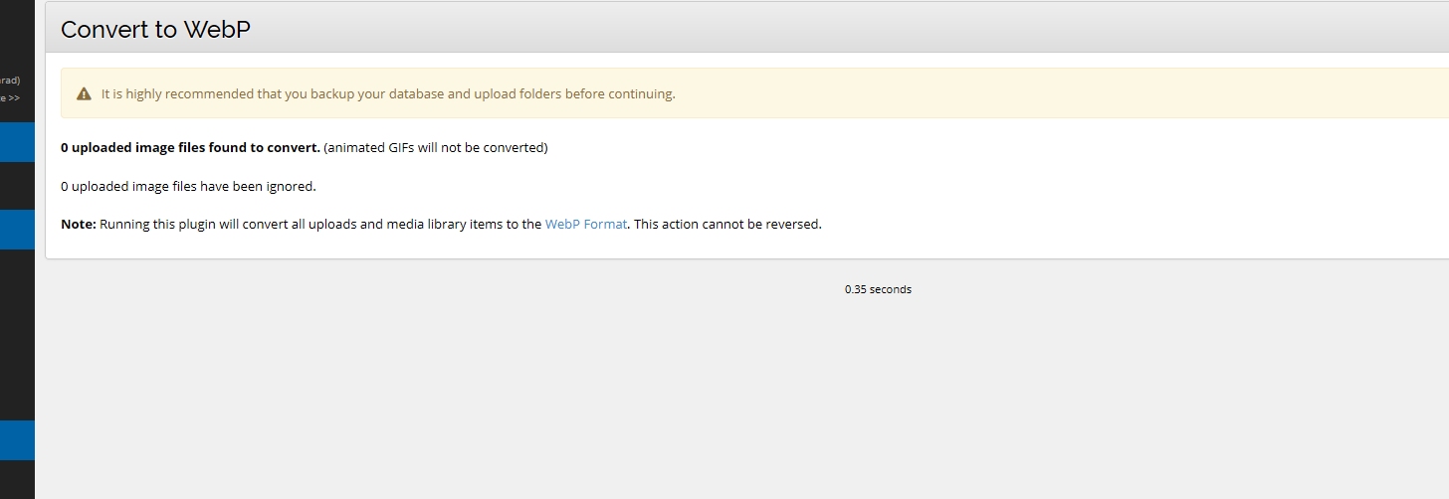Click the sidebar link ending with '>>'
The height and width of the screenshot is (499, 1449).
click(10, 98)
